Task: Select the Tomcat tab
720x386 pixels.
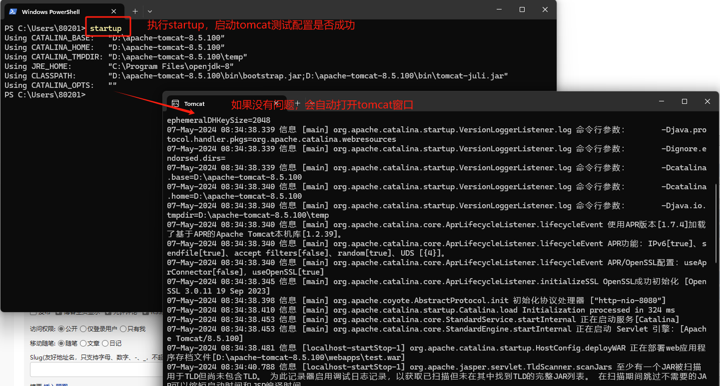Action: point(226,104)
